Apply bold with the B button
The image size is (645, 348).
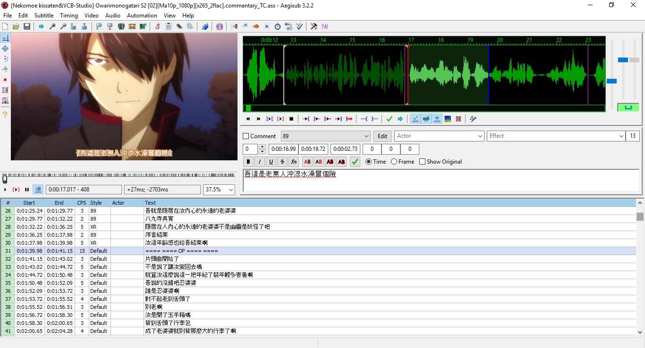coord(248,162)
